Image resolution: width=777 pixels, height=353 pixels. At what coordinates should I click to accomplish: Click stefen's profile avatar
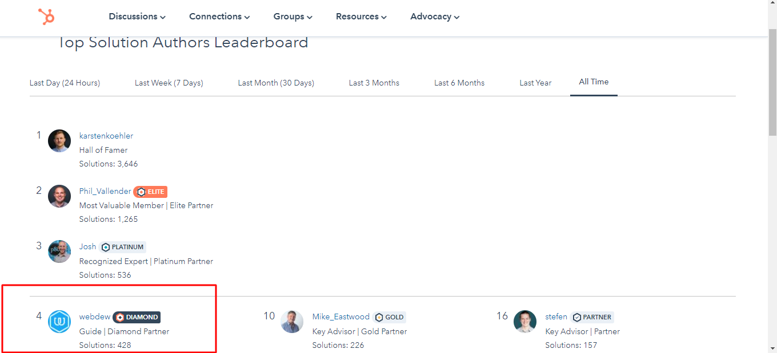525,322
